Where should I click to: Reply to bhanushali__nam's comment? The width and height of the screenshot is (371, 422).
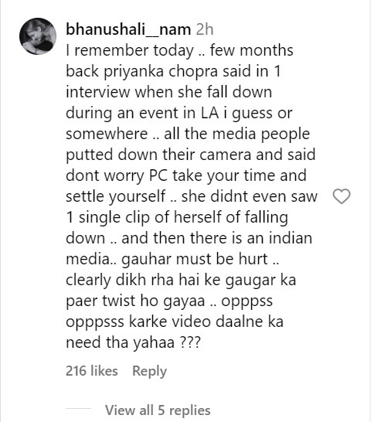[149, 371]
